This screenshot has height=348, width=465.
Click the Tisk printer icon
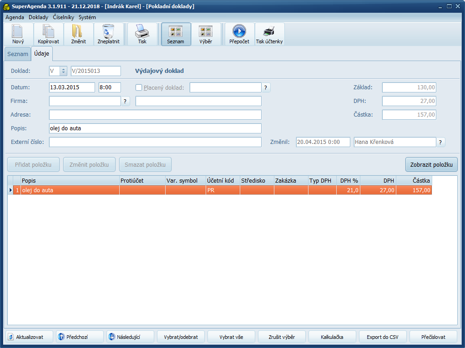(142, 34)
